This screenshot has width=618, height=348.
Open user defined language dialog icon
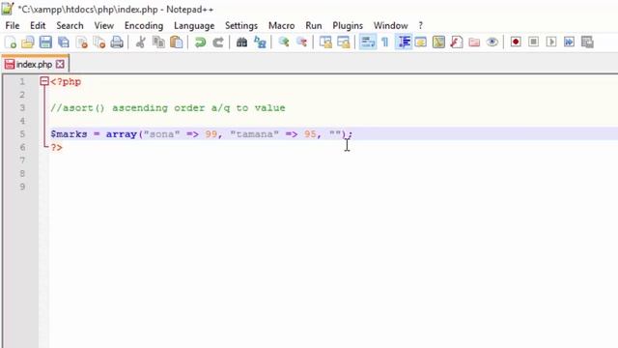(x=421, y=42)
